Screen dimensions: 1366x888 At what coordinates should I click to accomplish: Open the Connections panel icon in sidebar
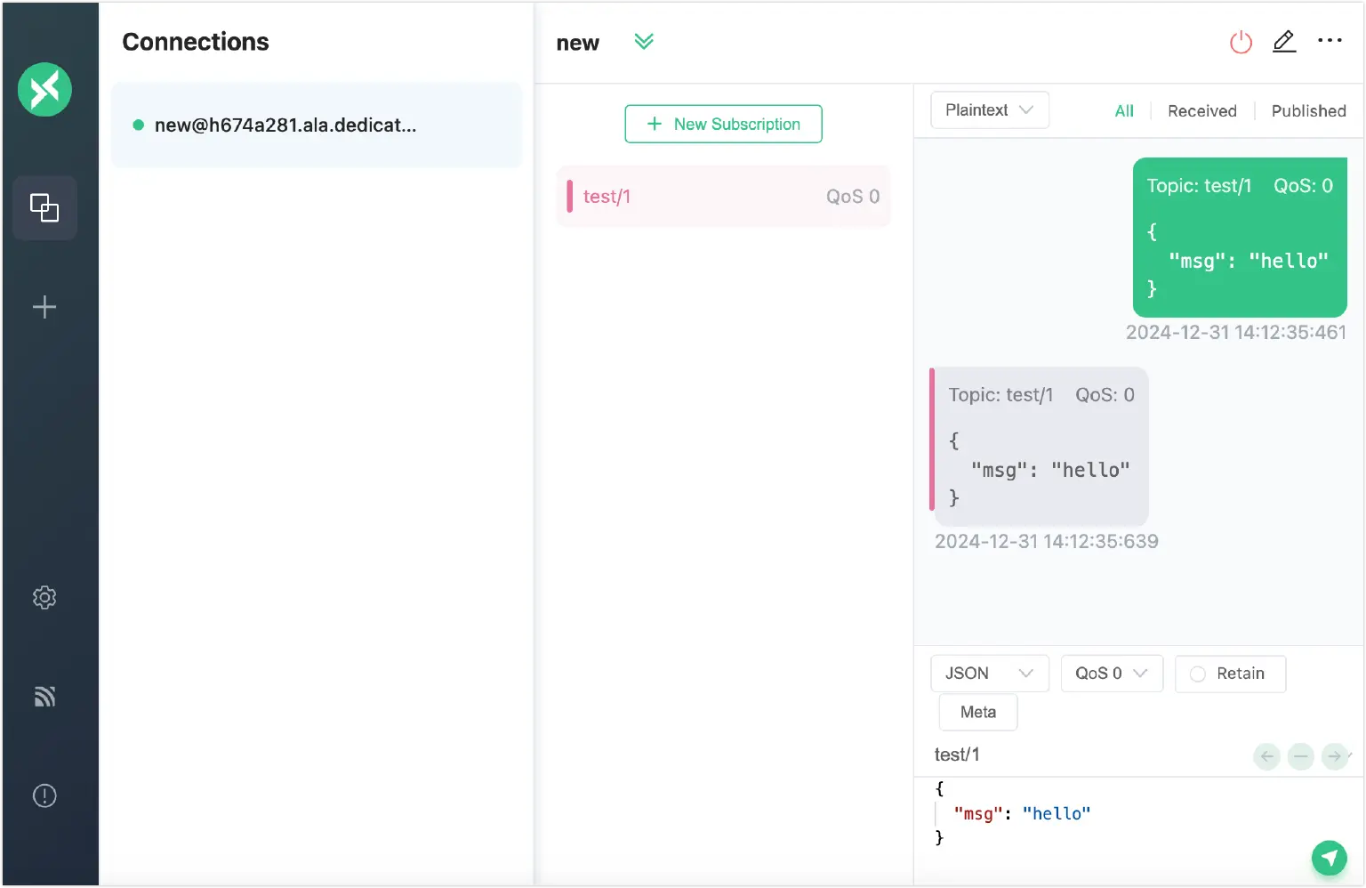(x=44, y=207)
